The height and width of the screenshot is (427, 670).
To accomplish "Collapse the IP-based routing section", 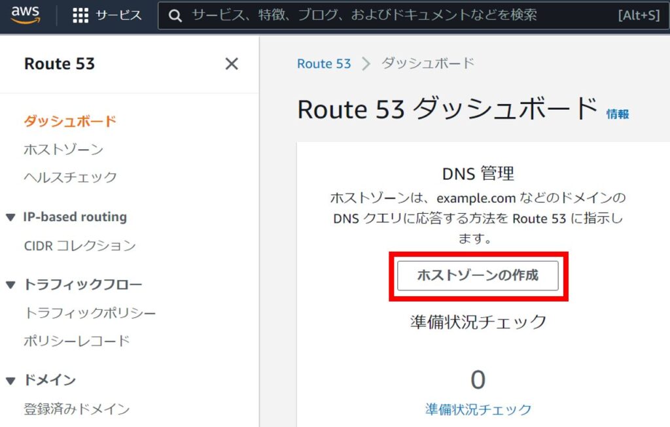I will 10,217.
